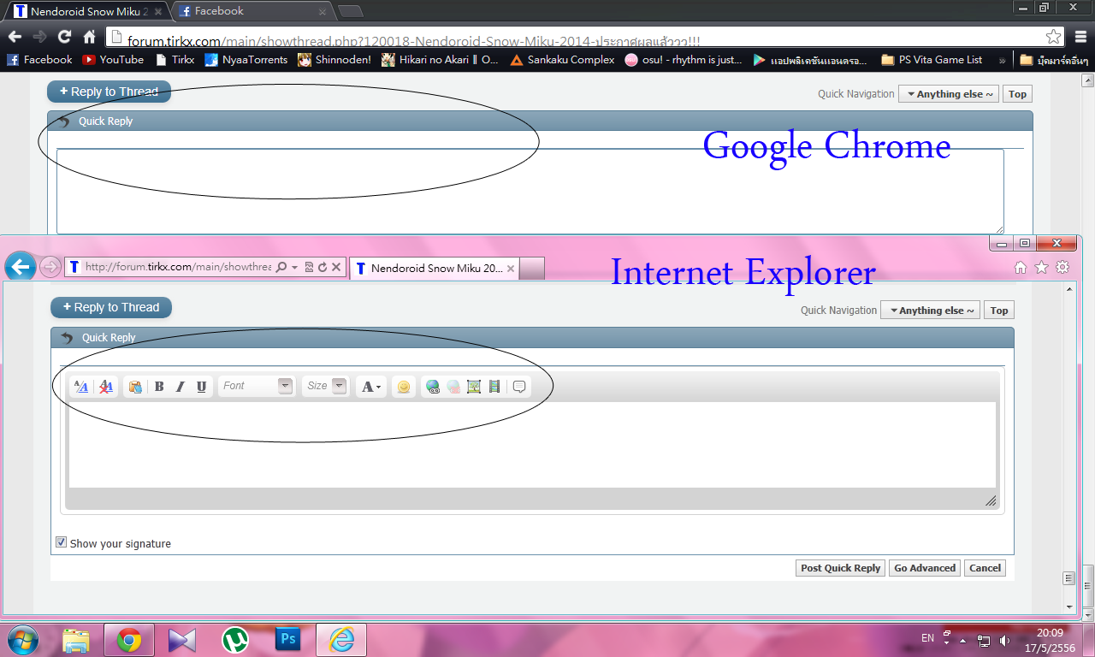Close the Facebook tab in Chrome
1095x657 pixels.
(323, 12)
